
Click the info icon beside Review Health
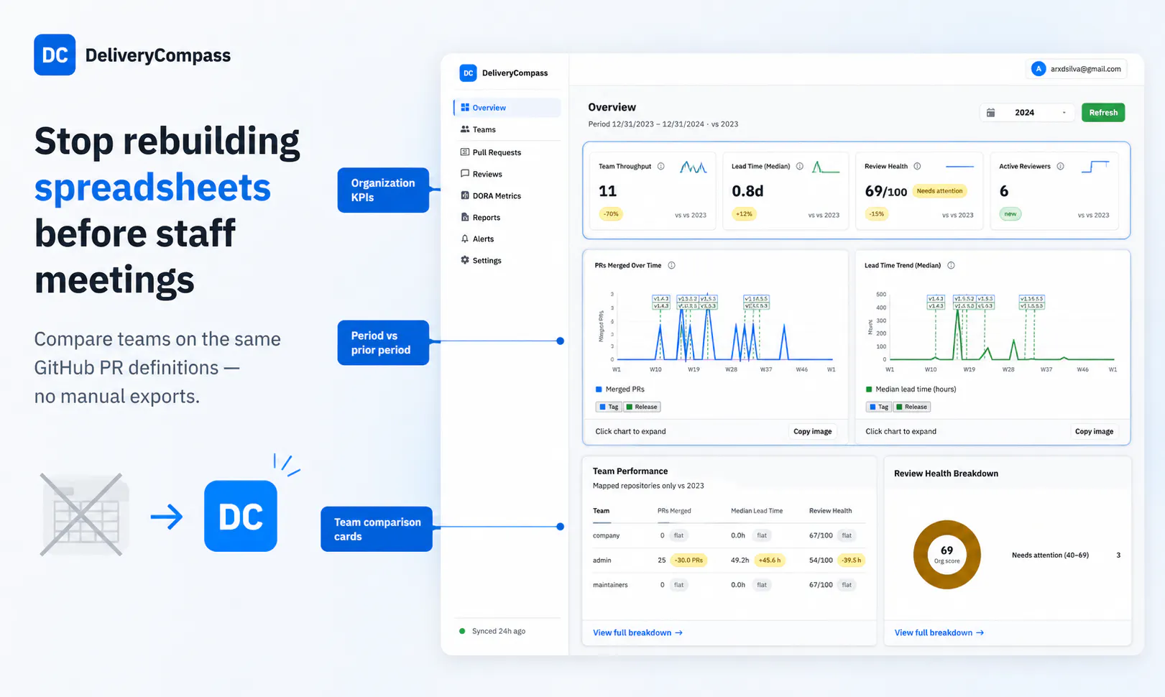click(917, 166)
